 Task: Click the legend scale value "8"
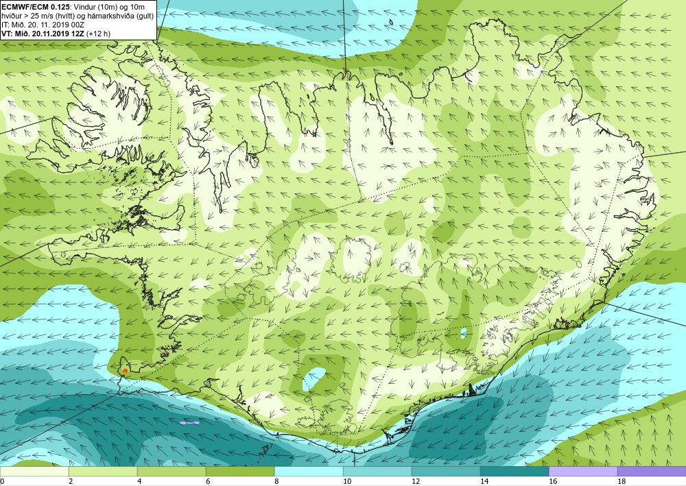click(276, 482)
